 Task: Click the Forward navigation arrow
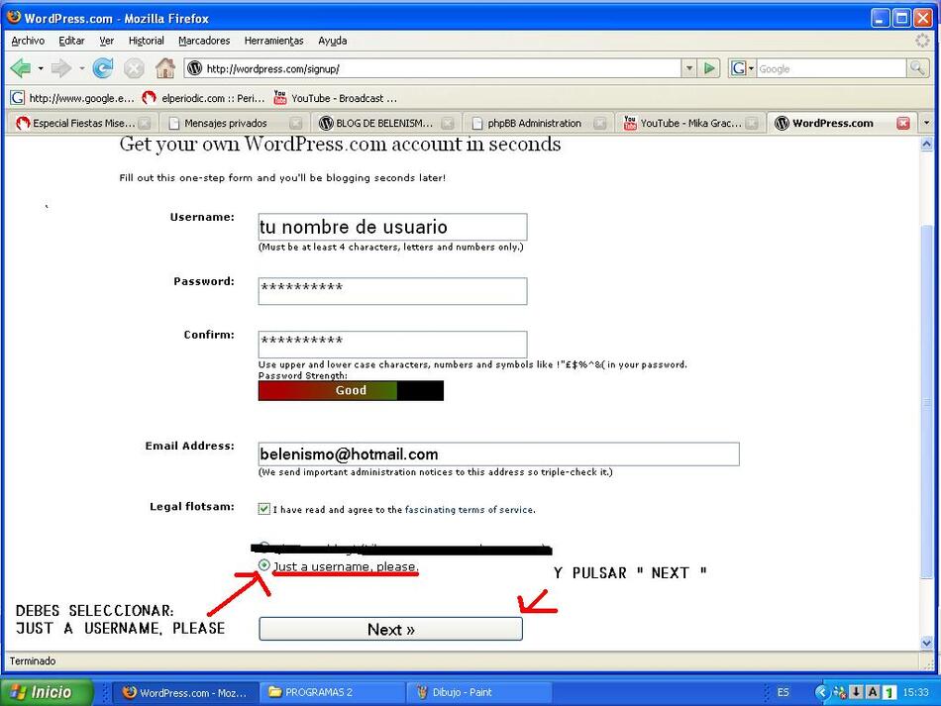tap(61, 68)
